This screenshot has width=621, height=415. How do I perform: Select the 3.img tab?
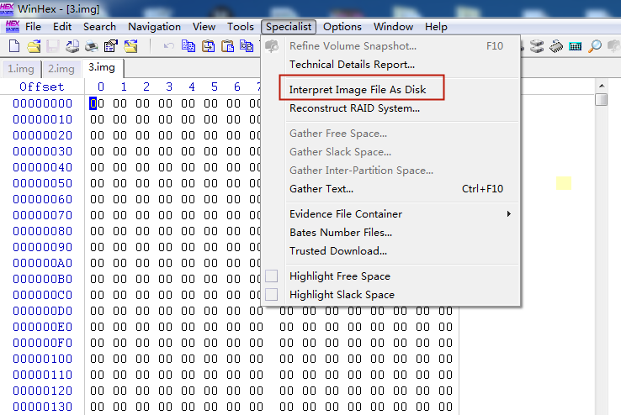coord(102,68)
